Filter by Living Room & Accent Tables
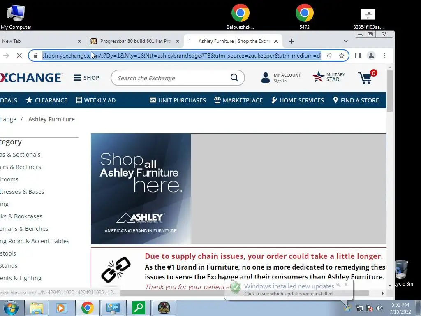421x316 pixels. pos(35,241)
